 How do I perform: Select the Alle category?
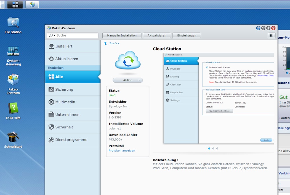pyautogui.click(x=73, y=77)
